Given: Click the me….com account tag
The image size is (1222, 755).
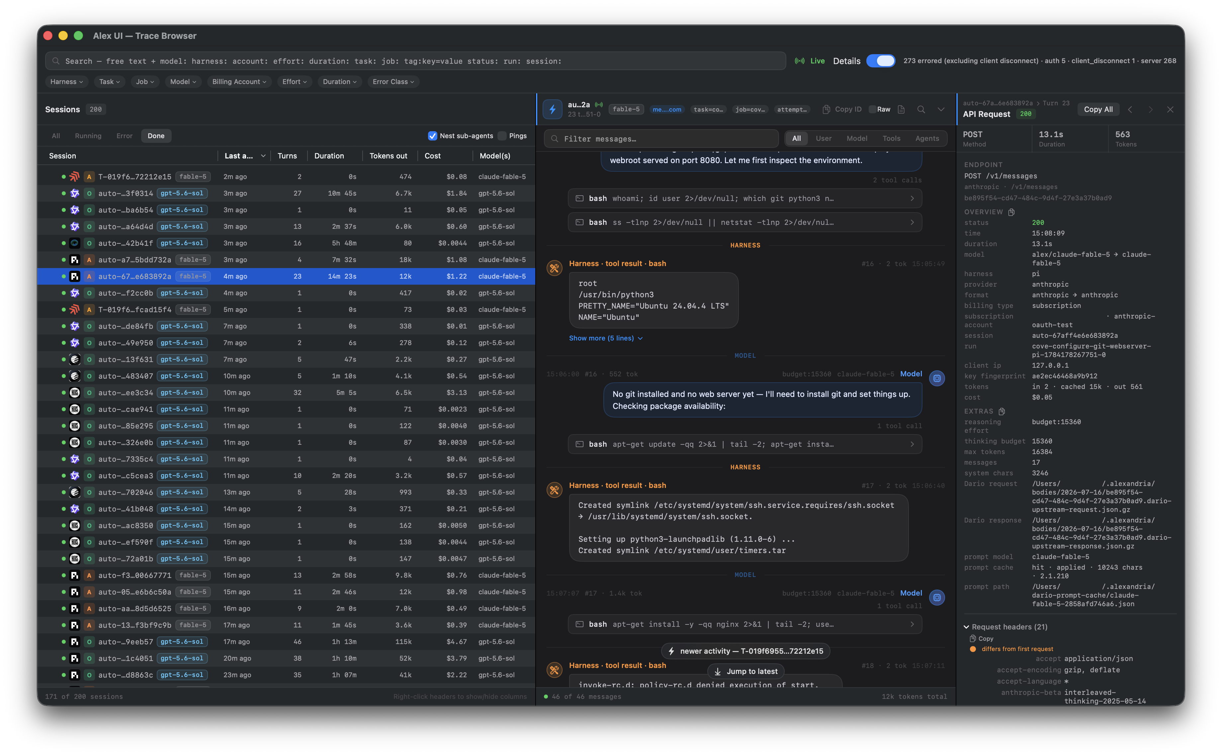Looking at the screenshot, I should point(666,109).
